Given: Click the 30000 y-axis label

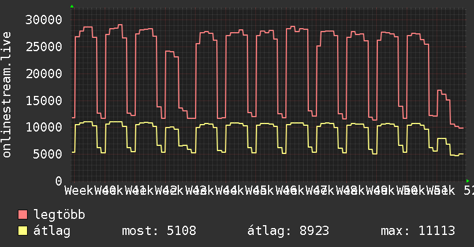Looking at the screenshot, I should [44, 20].
